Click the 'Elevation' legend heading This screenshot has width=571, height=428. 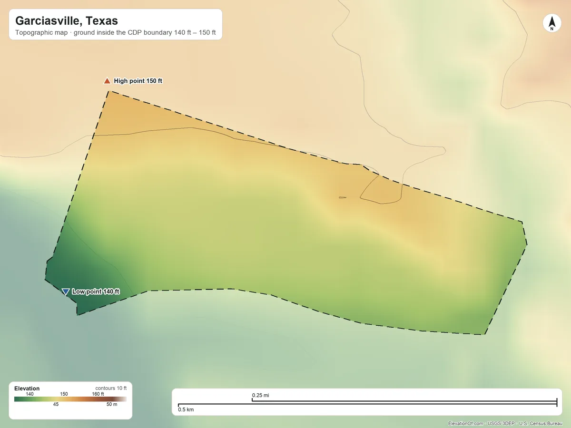point(27,389)
